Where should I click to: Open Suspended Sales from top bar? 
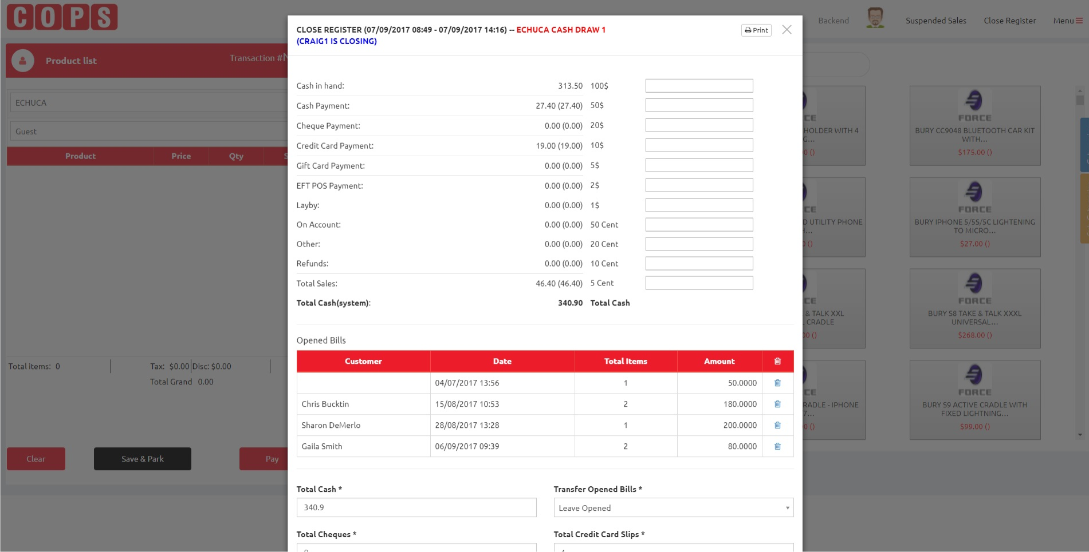pos(935,21)
